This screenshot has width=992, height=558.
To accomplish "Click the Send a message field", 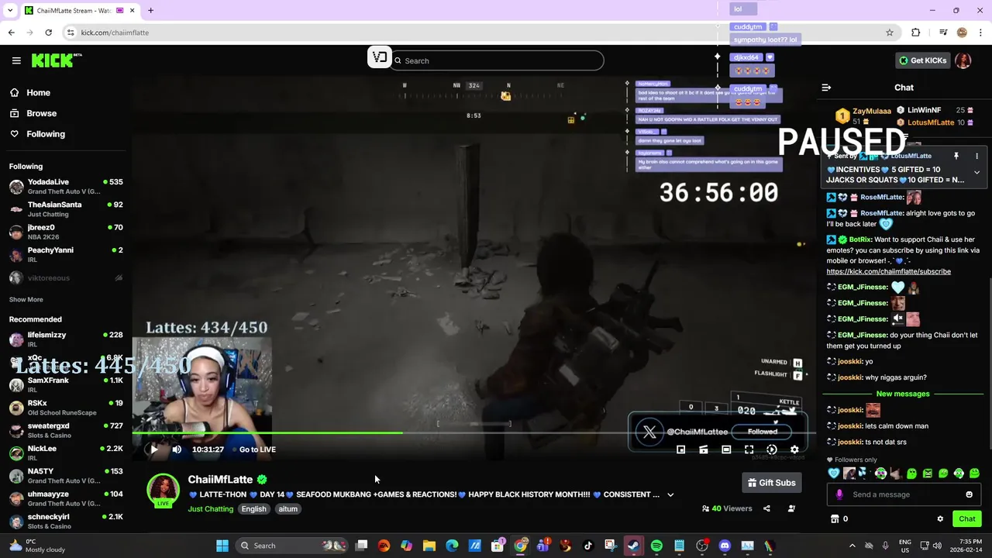I will coord(903,494).
